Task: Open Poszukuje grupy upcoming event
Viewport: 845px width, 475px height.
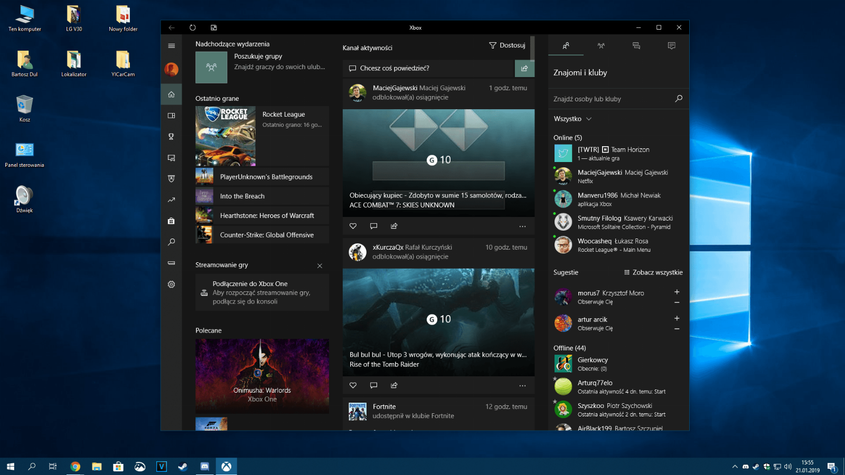Action: pyautogui.click(x=262, y=67)
